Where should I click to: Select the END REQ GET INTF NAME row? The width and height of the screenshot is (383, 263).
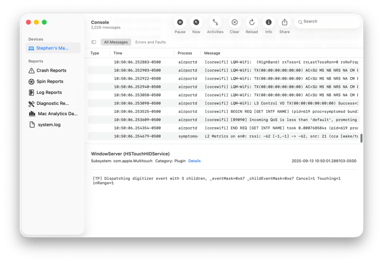[224, 128]
